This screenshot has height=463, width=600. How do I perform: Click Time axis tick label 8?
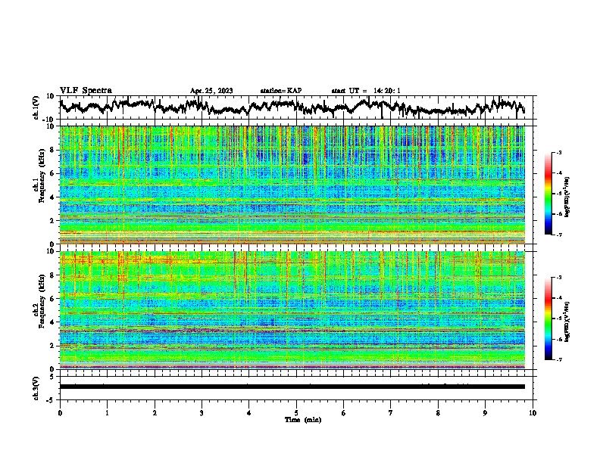tap(438, 413)
